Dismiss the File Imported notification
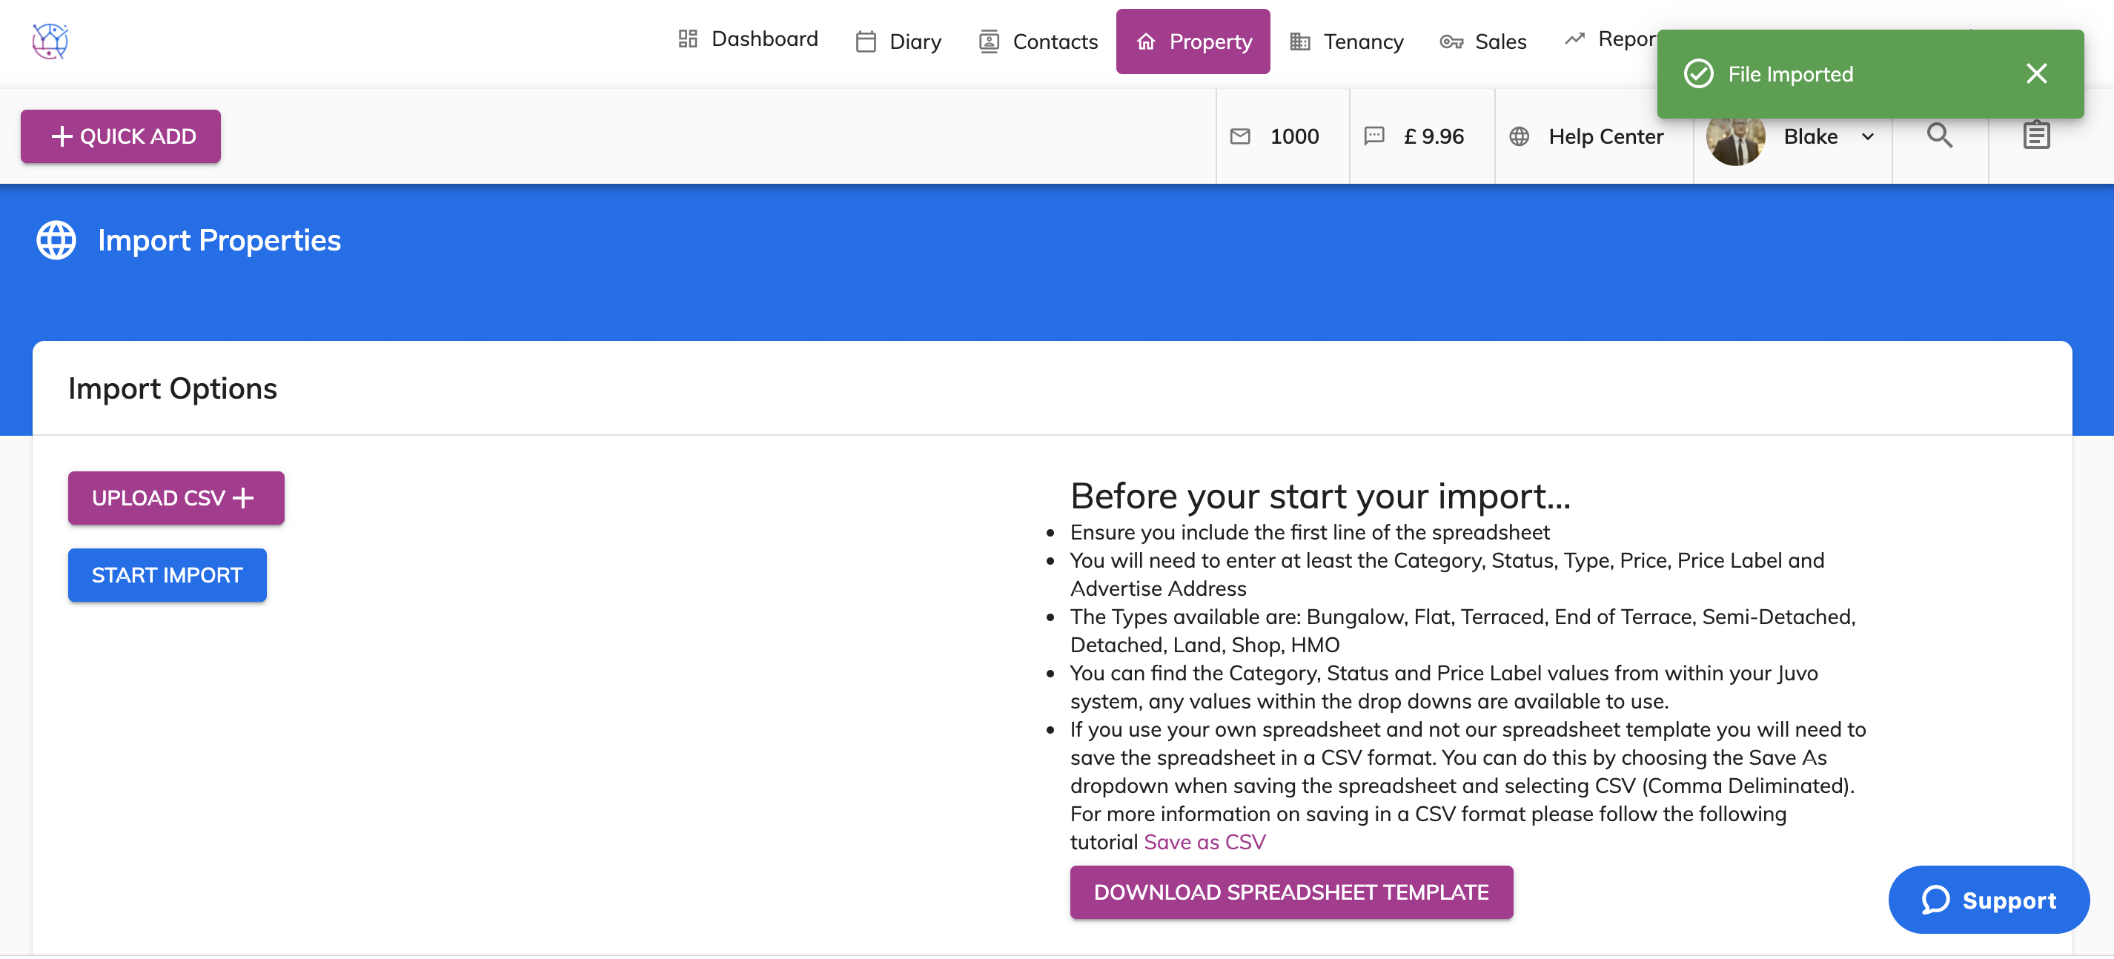 (2036, 74)
